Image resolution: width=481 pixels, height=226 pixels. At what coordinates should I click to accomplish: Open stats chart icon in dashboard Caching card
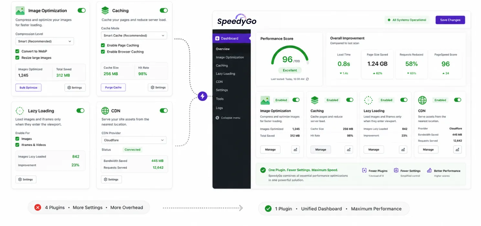tap(348, 149)
